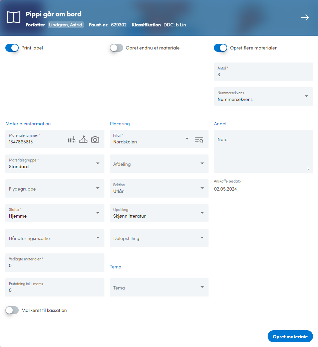Click the Faust-nr. value 629302
Viewport: 318px width, 347px height.
tap(119, 25)
